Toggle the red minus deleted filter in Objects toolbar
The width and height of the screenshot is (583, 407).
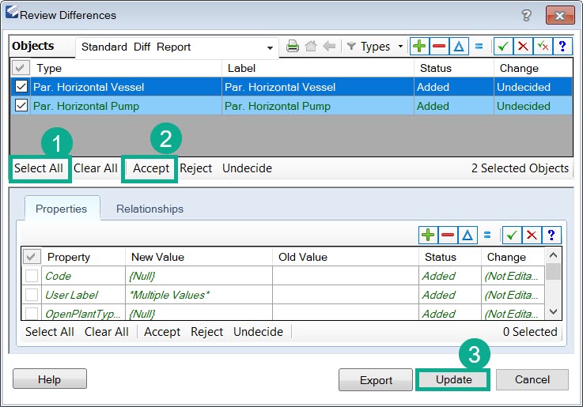[x=439, y=47]
